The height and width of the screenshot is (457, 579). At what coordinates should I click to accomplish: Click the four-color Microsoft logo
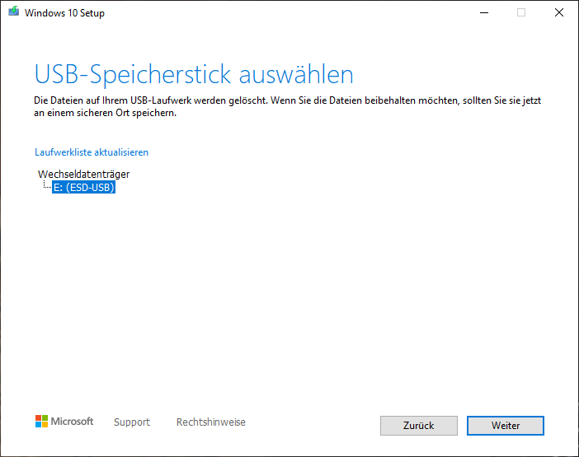point(41,422)
